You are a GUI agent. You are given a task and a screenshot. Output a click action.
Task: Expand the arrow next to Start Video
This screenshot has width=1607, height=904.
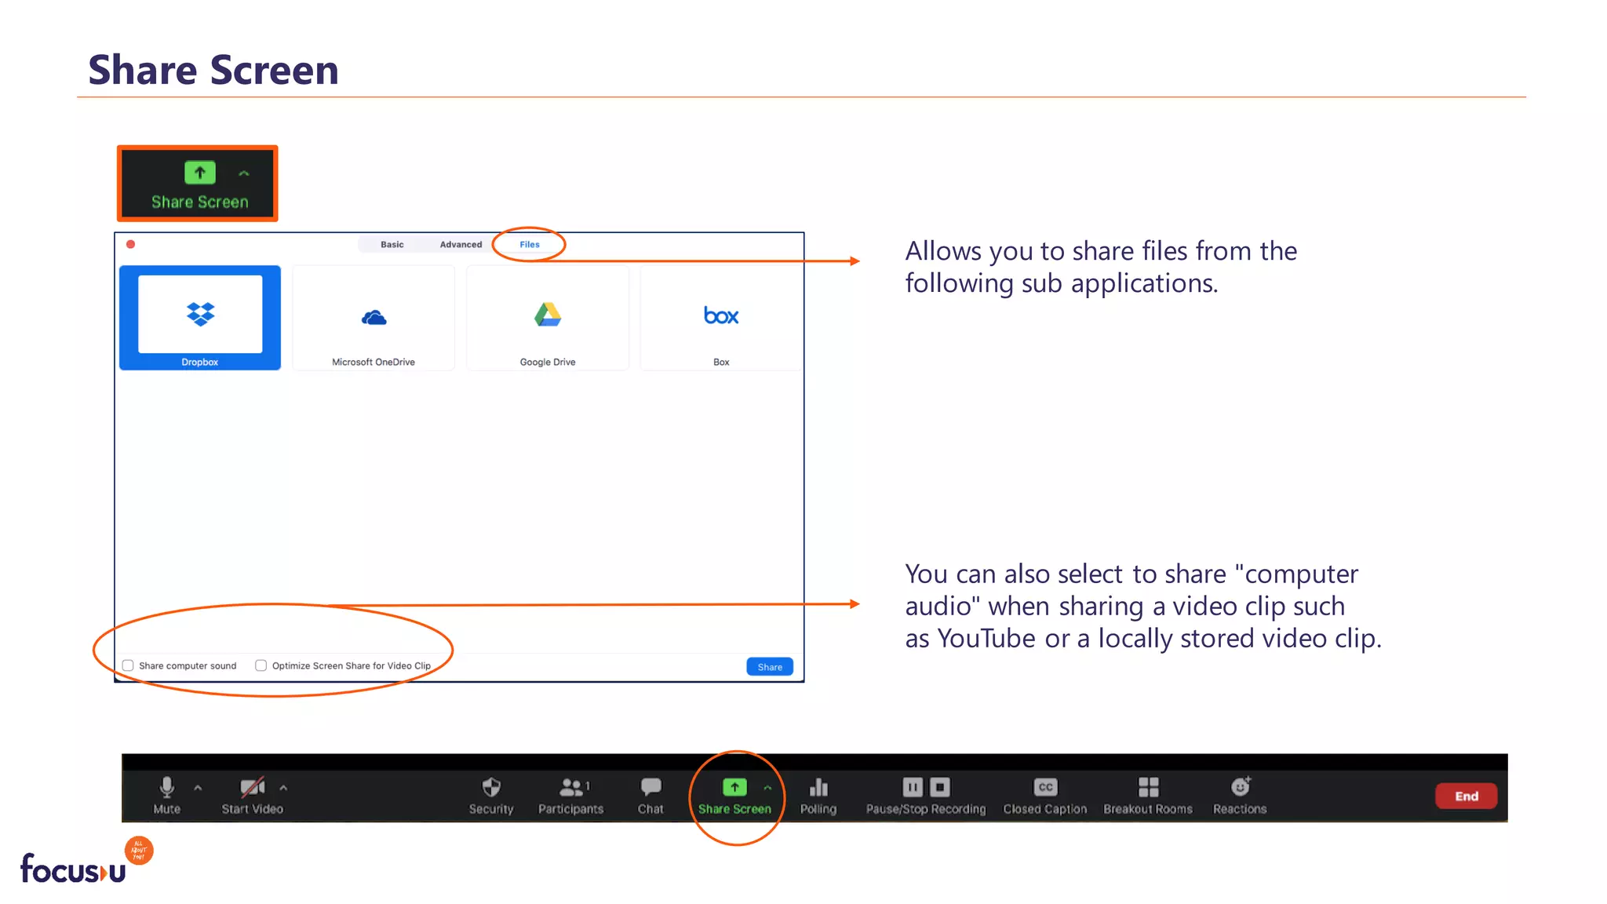point(283,787)
